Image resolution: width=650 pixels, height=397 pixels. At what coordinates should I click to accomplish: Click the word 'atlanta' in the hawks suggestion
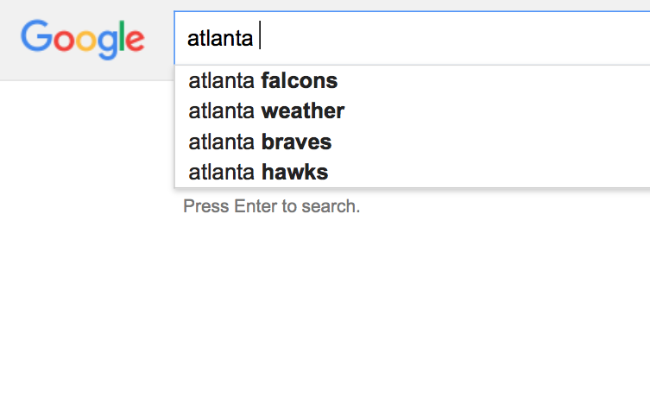tap(222, 172)
